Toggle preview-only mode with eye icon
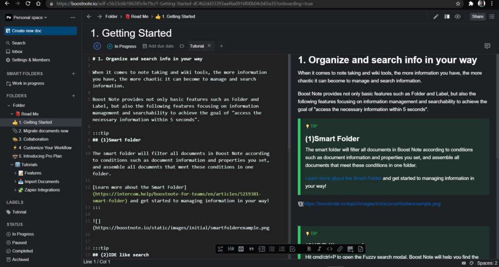499x267 pixels. [x=457, y=17]
